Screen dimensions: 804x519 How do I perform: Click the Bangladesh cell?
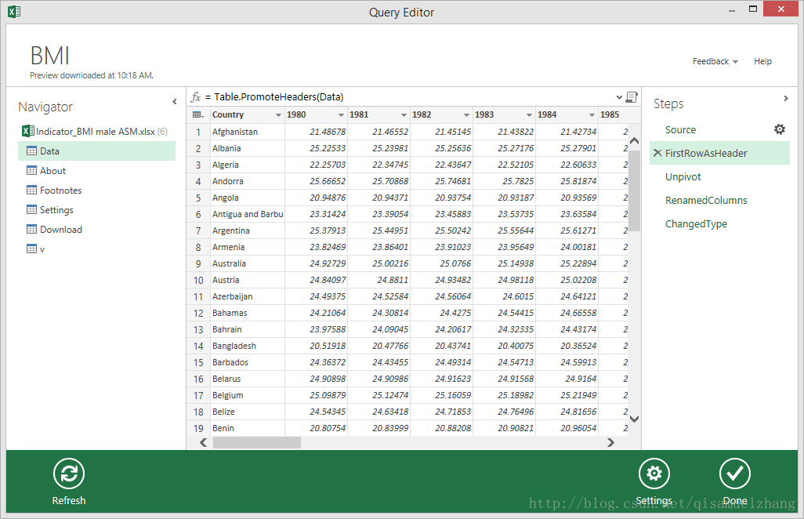[x=247, y=347]
